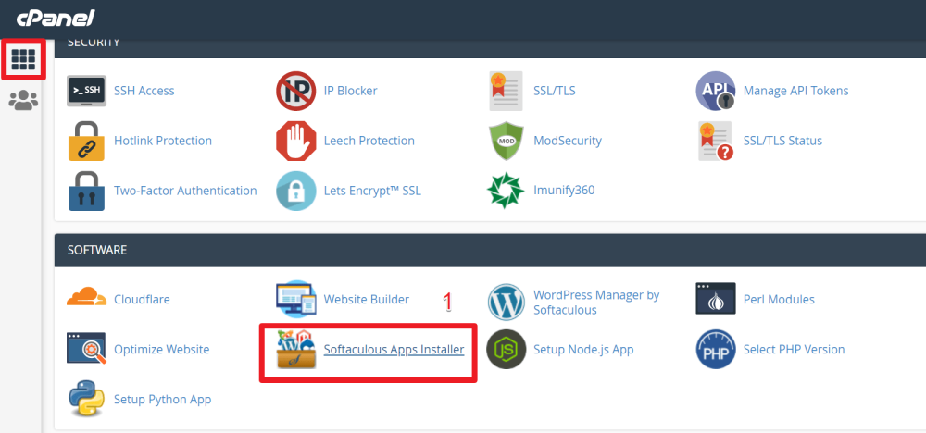The height and width of the screenshot is (433, 926).
Task: Click the SSL/TLS certificate icon
Action: coord(507,91)
